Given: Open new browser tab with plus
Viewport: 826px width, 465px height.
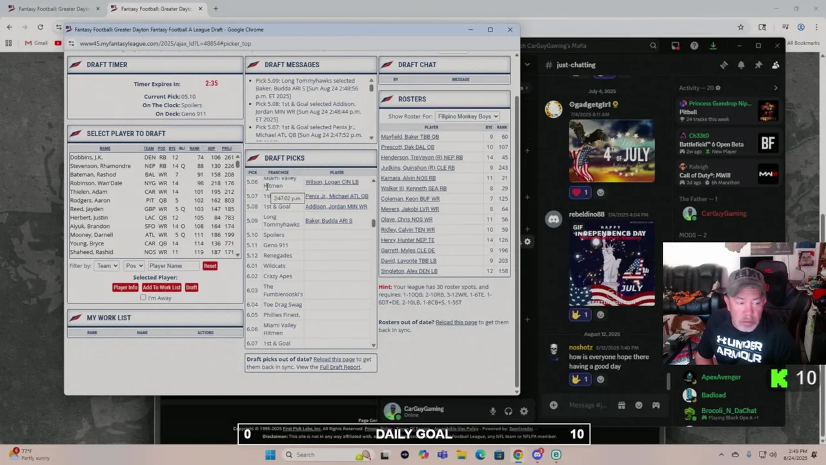Looking at the screenshot, I should 216,9.
